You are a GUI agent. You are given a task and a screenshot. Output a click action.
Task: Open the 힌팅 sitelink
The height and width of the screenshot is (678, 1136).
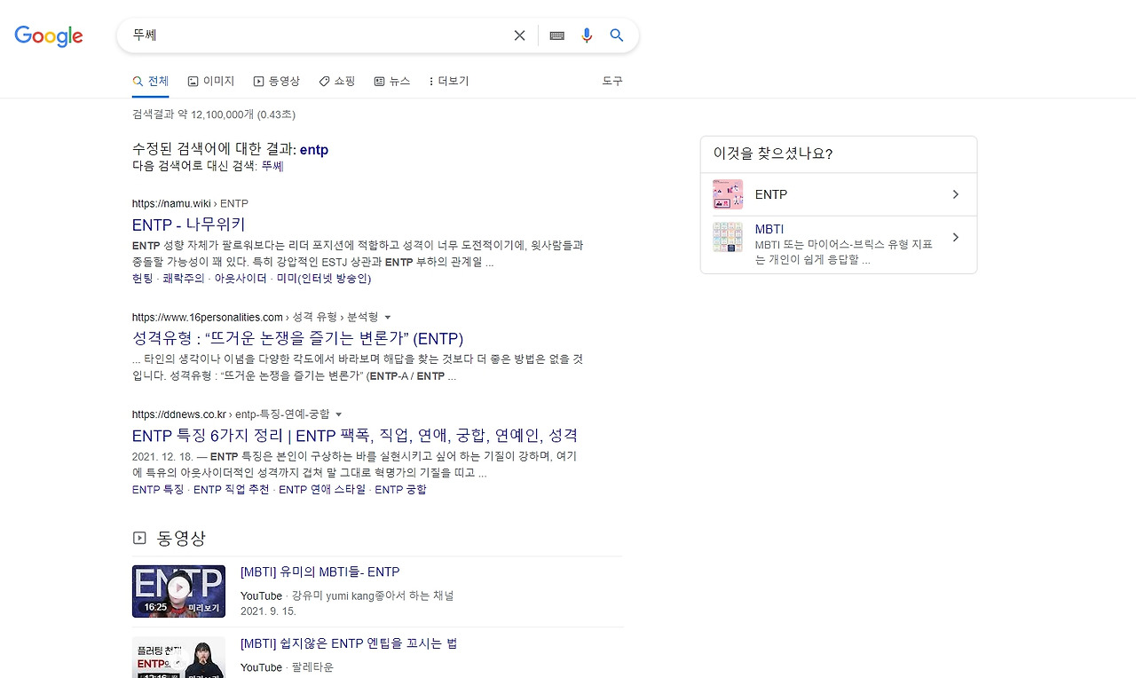click(x=143, y=279)
